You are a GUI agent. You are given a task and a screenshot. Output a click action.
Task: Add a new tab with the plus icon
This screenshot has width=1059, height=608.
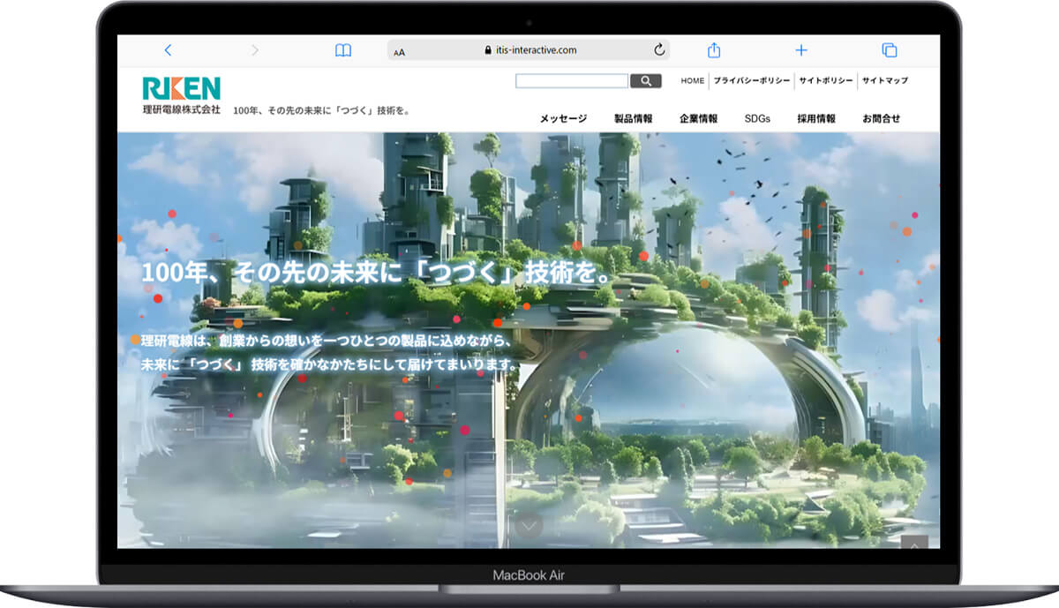(x=801, y=50)
